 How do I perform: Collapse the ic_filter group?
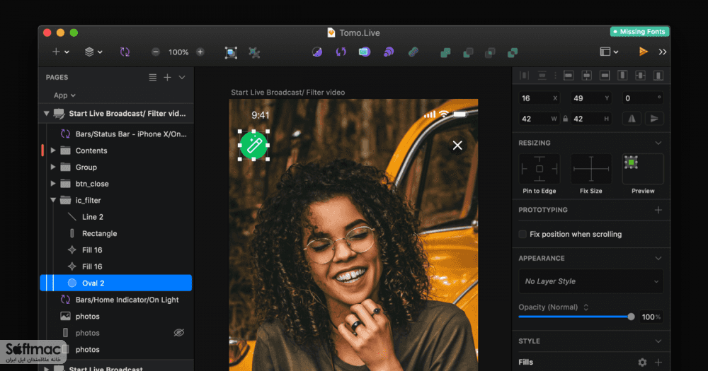click(53, 200)
